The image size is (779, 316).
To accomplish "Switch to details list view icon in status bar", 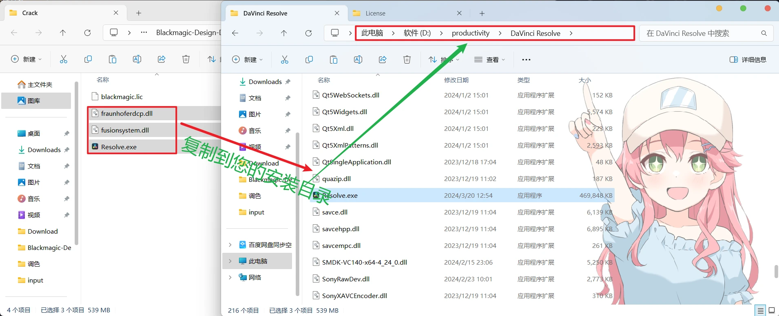I will [761, 311].
